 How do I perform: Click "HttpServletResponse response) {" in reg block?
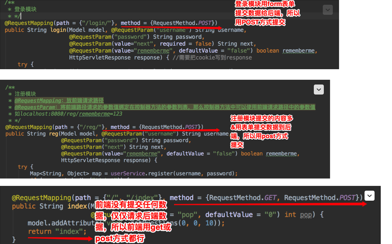(x=109, y=160)
